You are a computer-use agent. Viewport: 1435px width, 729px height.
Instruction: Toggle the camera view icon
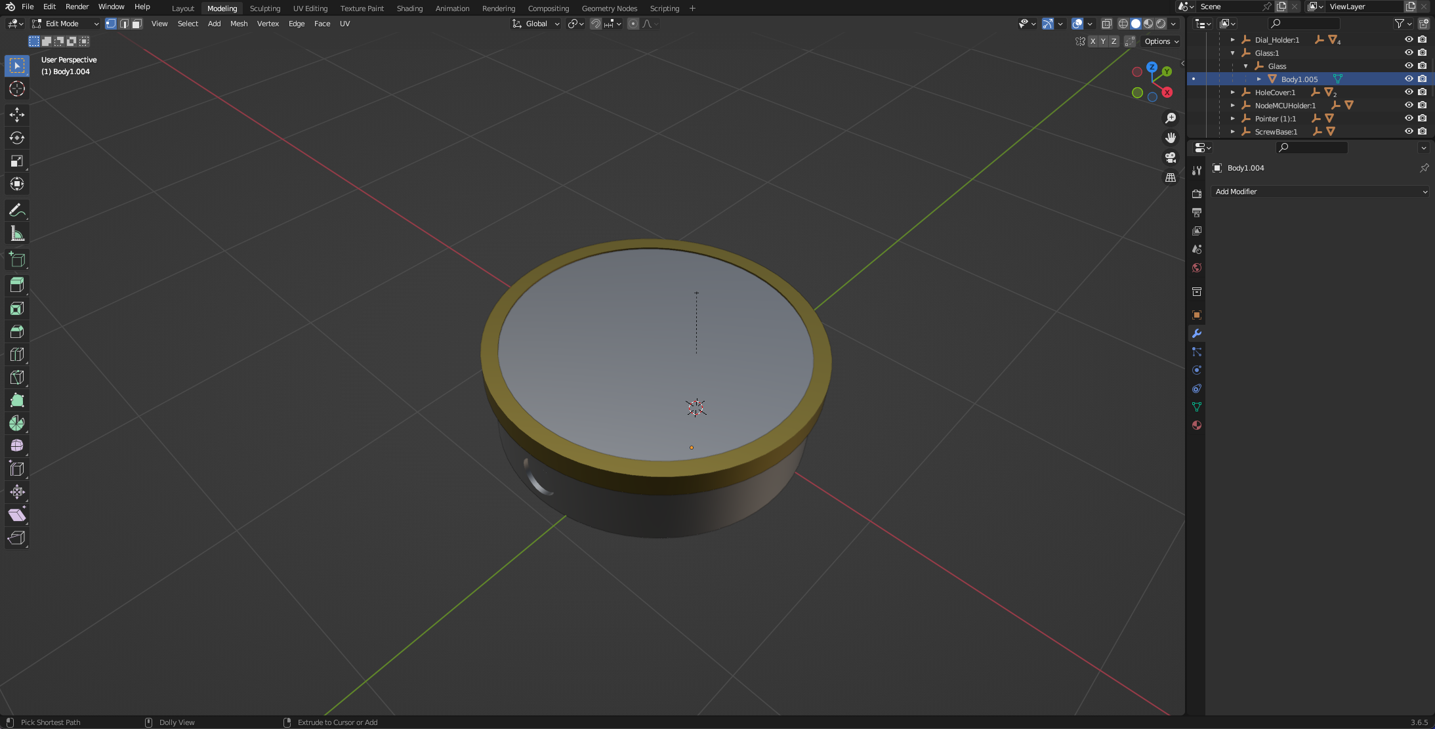click(1171, 157)
